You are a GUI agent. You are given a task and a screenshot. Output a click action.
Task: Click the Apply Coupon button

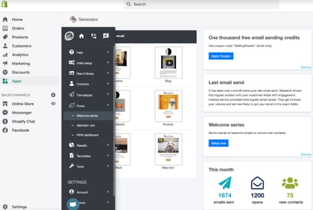221,56
